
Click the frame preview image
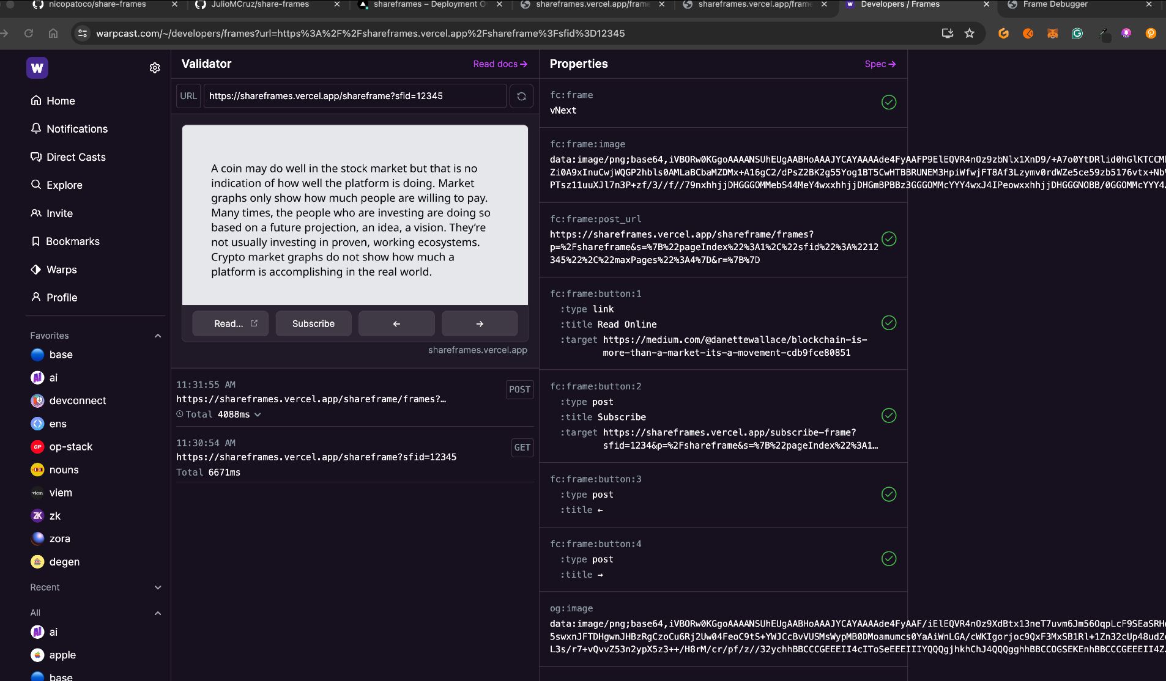(x=355, y=215)
